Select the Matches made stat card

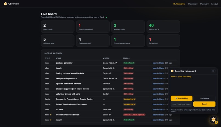[x=128, y=27]
